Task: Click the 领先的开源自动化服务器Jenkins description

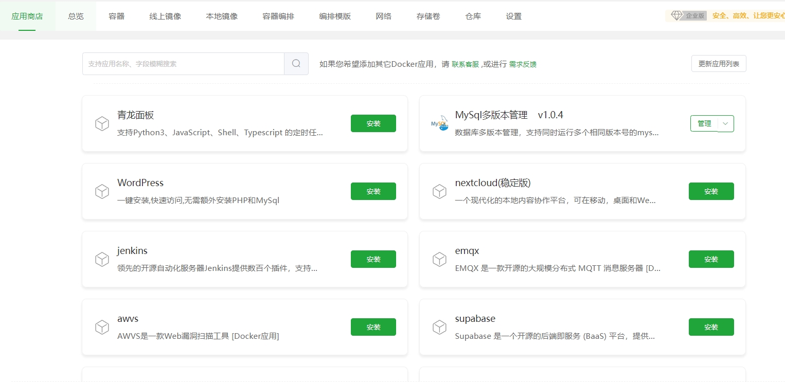Action: click(x=217, y=268)
